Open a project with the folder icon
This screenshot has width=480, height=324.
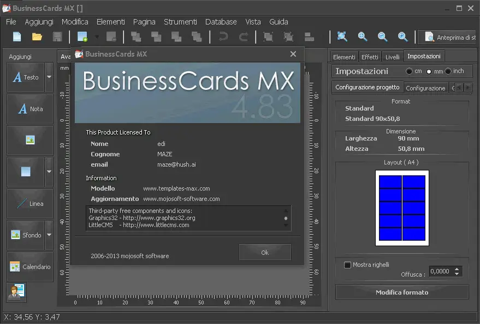[x=37, y=37]
